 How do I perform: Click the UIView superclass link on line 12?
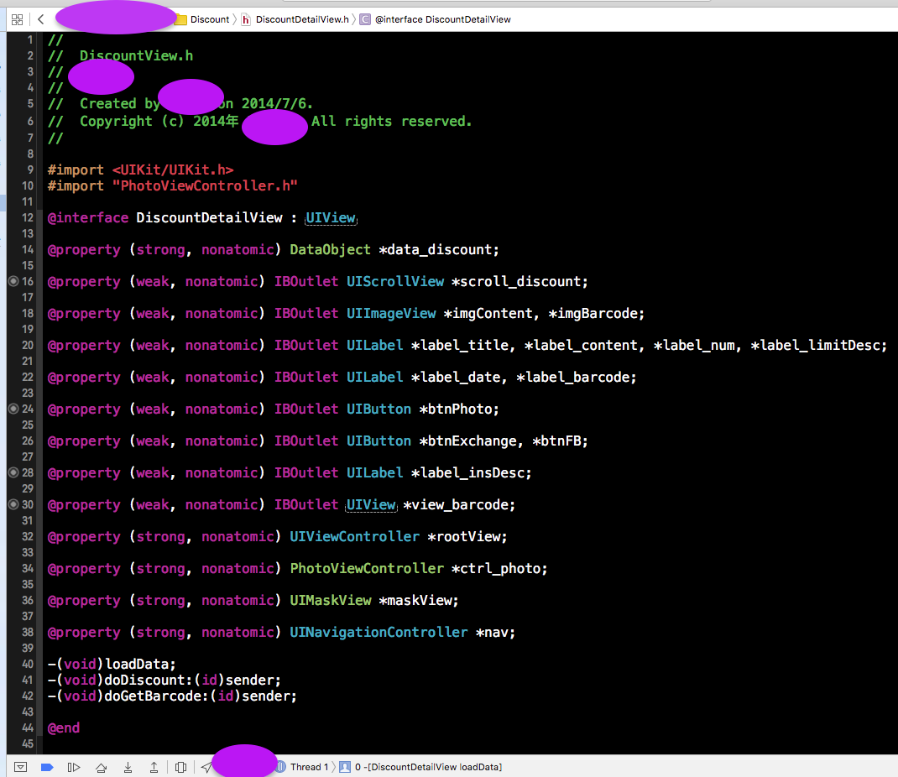331,218
